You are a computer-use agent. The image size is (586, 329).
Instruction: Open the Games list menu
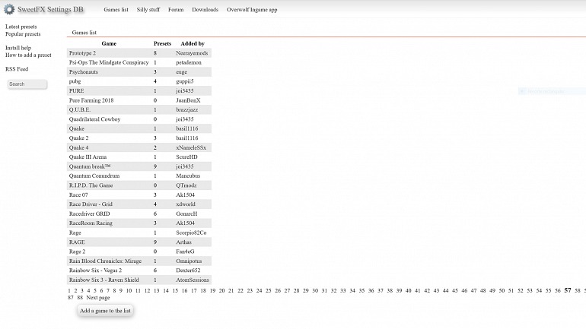tap(116, 10)
